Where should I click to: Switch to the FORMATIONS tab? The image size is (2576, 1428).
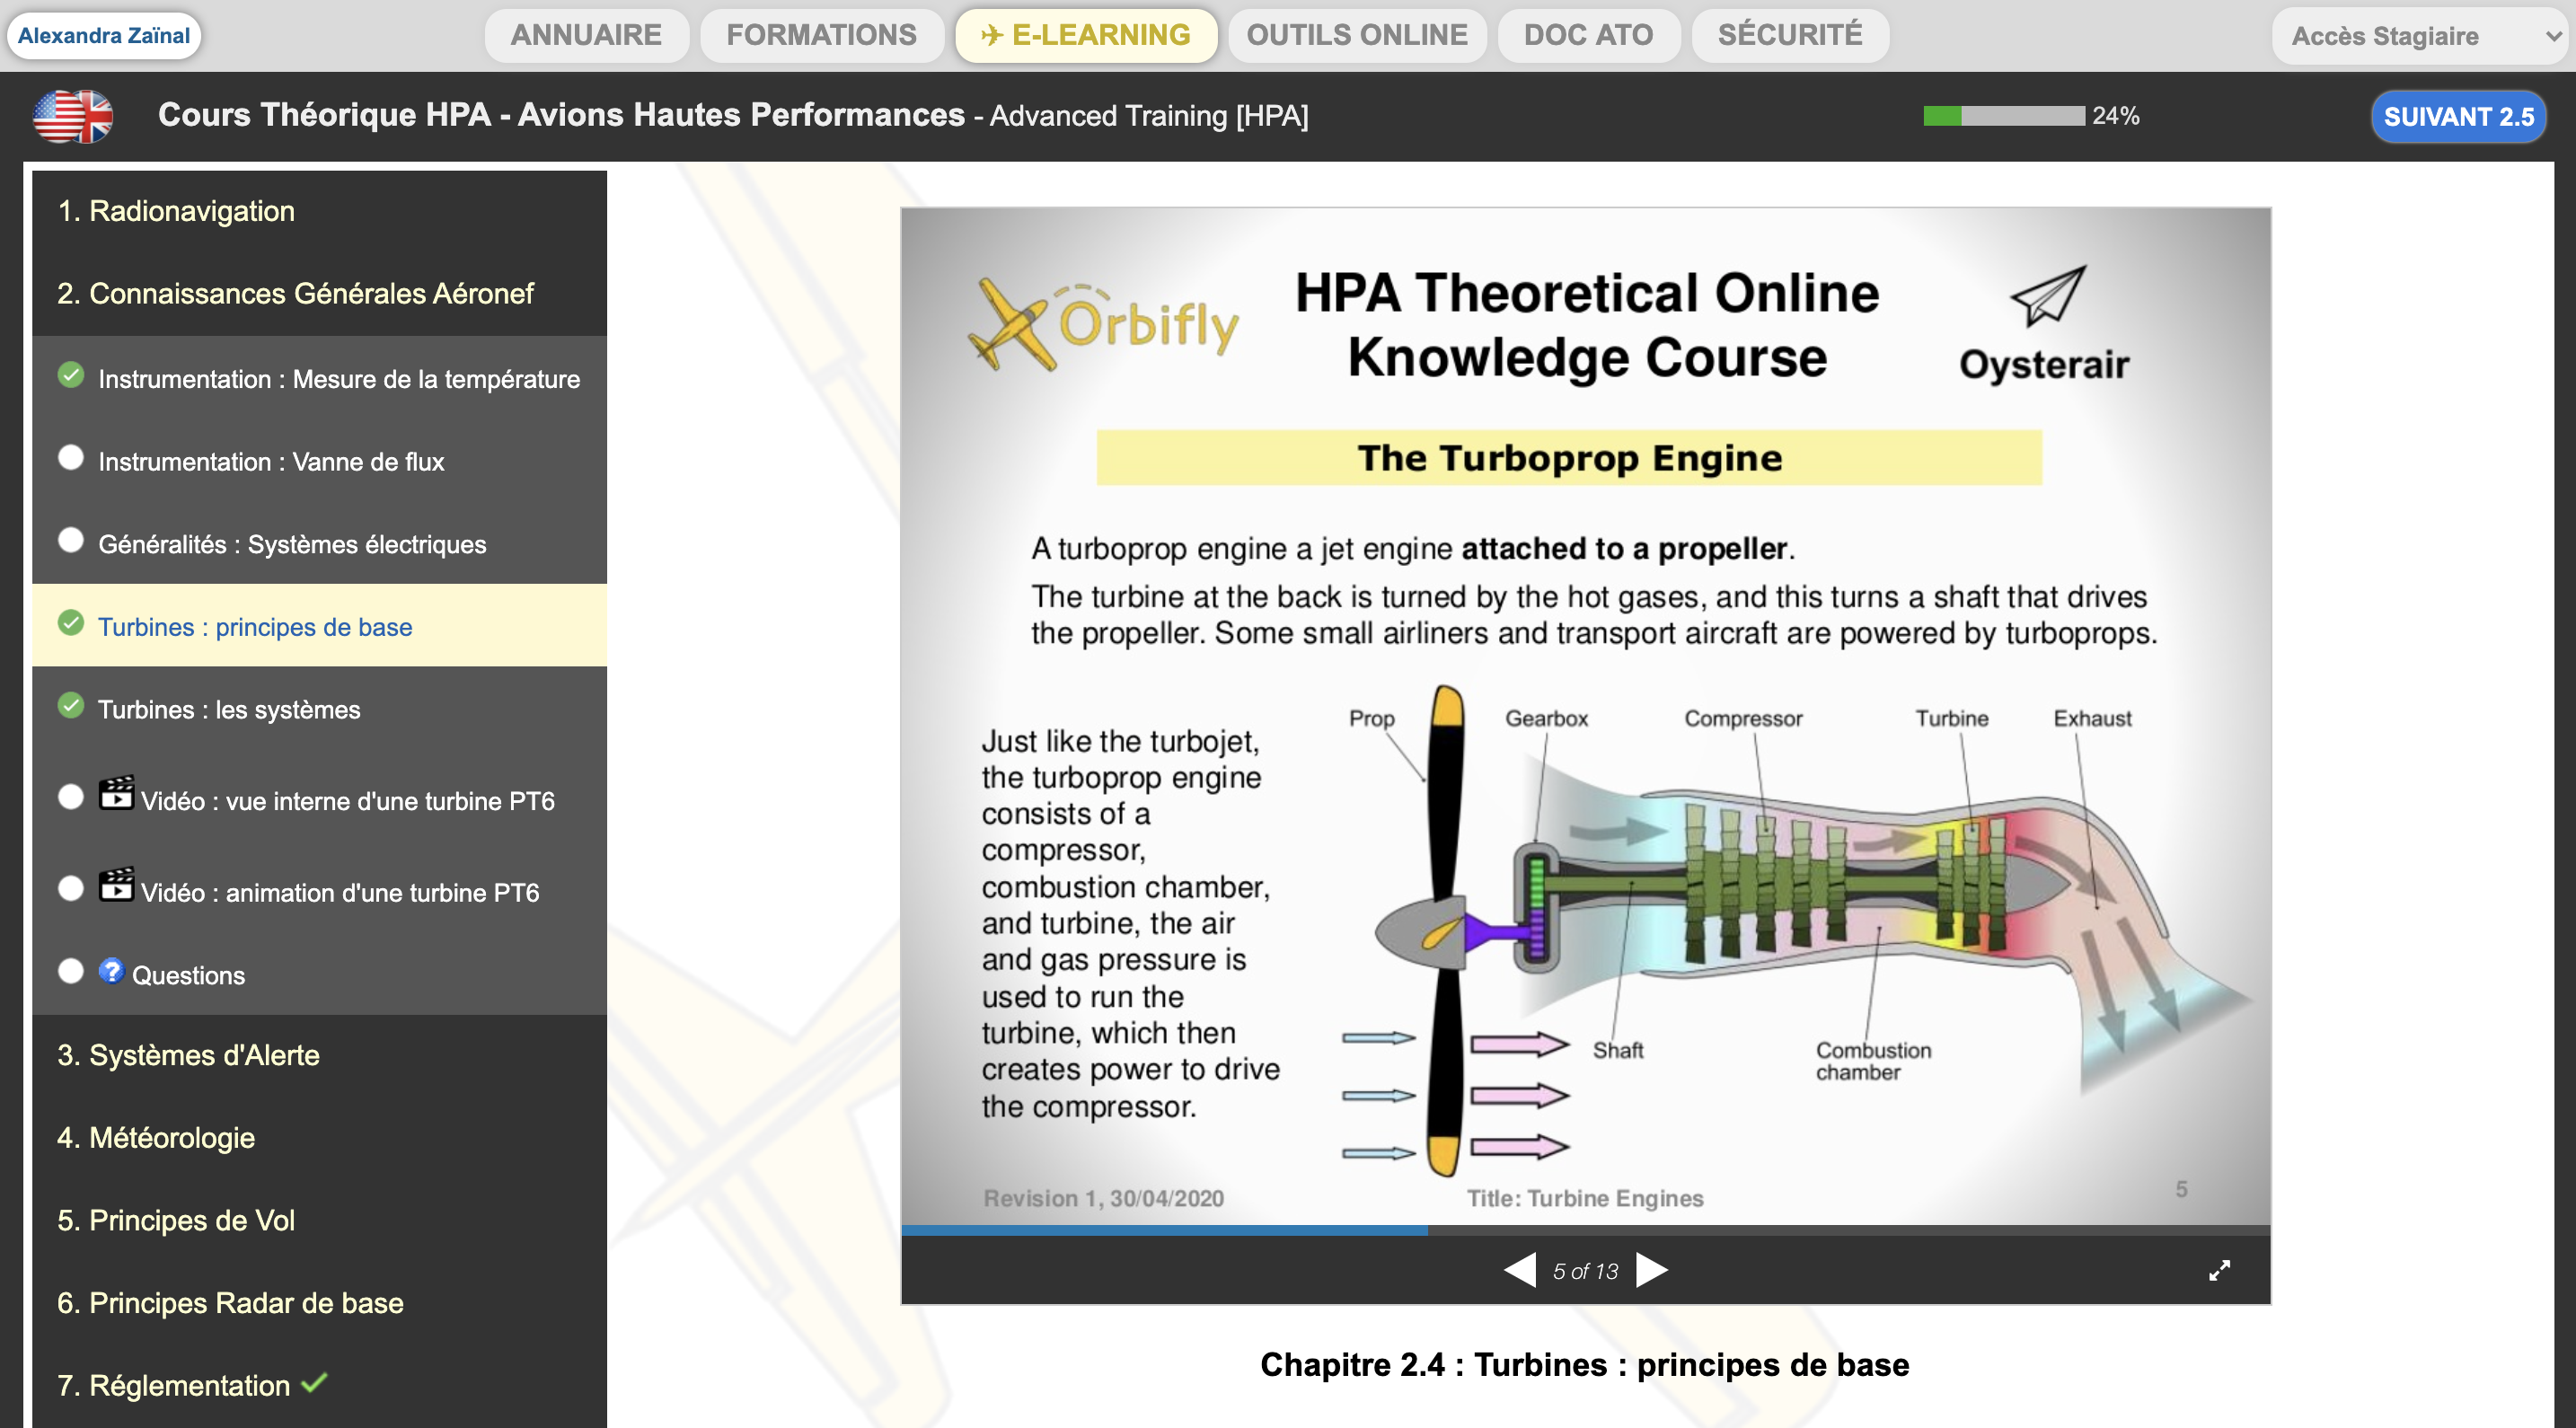[821, 36]
